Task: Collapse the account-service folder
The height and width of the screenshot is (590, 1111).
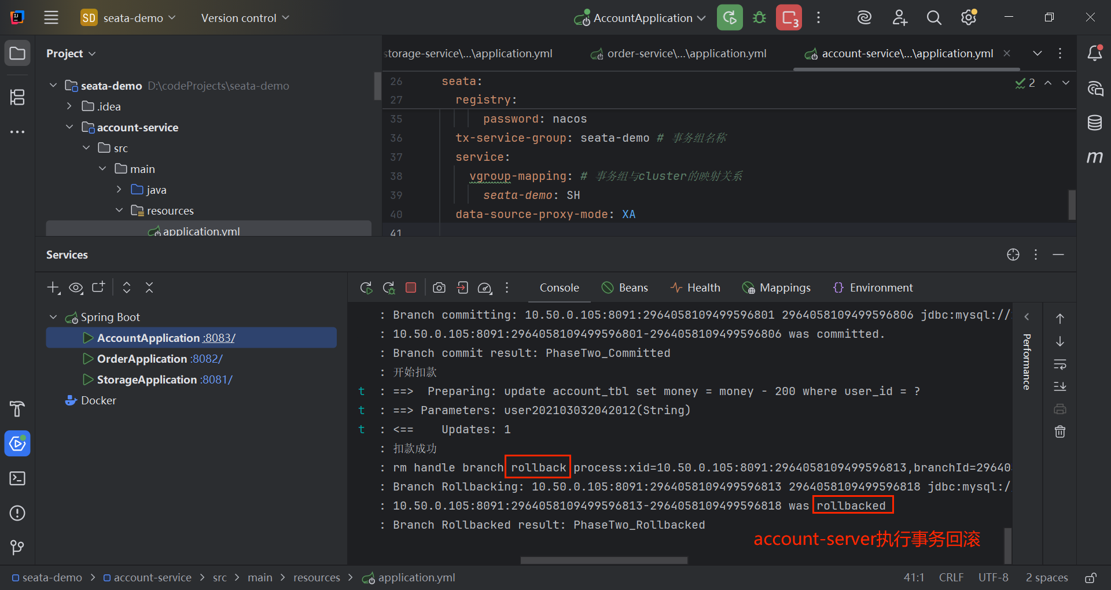Action: pos(69,127)
